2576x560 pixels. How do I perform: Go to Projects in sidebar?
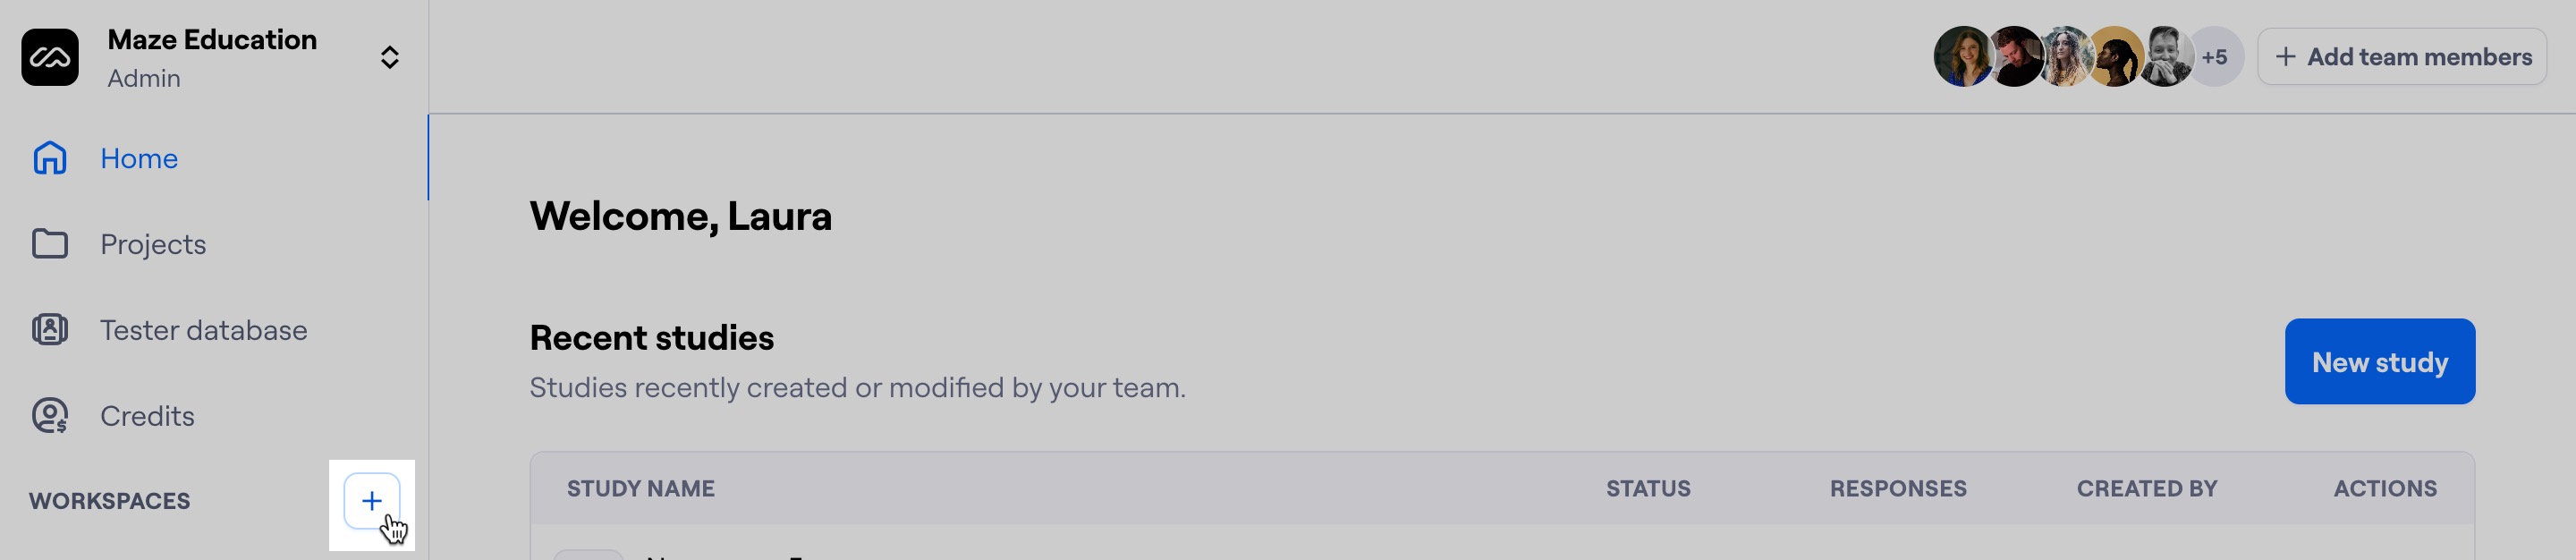point(153,244)
